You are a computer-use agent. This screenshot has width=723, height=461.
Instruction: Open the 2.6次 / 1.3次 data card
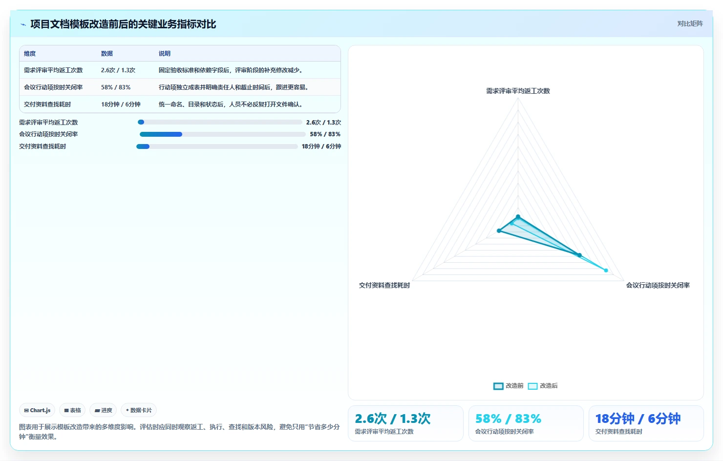(405, 423)
